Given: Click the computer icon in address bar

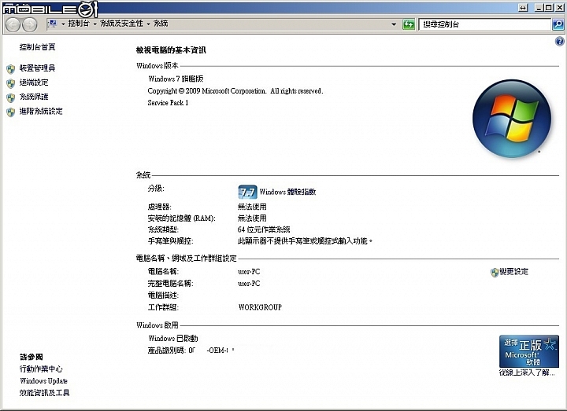Looking at the screenshot, I should [53, 24].
